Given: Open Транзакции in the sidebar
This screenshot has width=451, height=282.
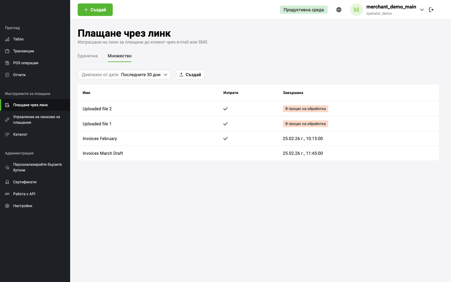Looking at the screenshot, I should pos(23,51).
